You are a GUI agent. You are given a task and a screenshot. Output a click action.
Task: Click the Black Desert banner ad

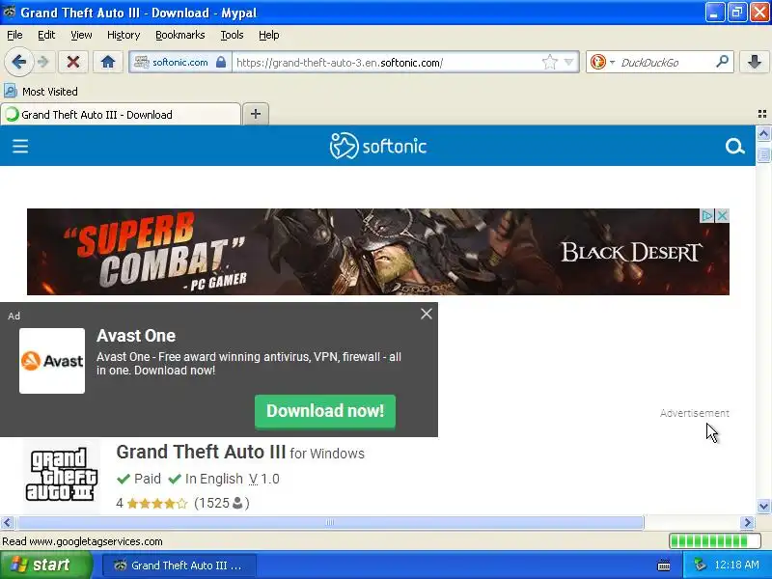coord(377,252)
